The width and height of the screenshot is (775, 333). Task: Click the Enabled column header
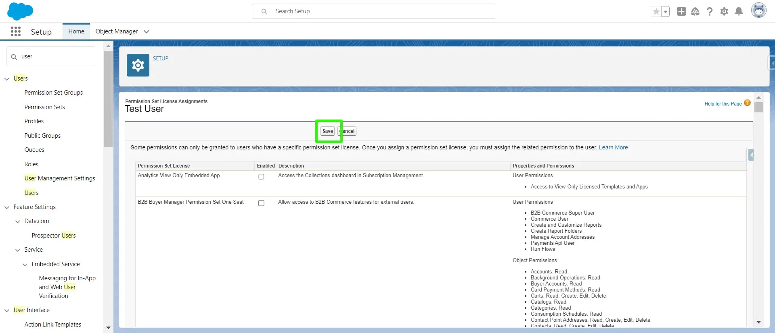[266, 166]
